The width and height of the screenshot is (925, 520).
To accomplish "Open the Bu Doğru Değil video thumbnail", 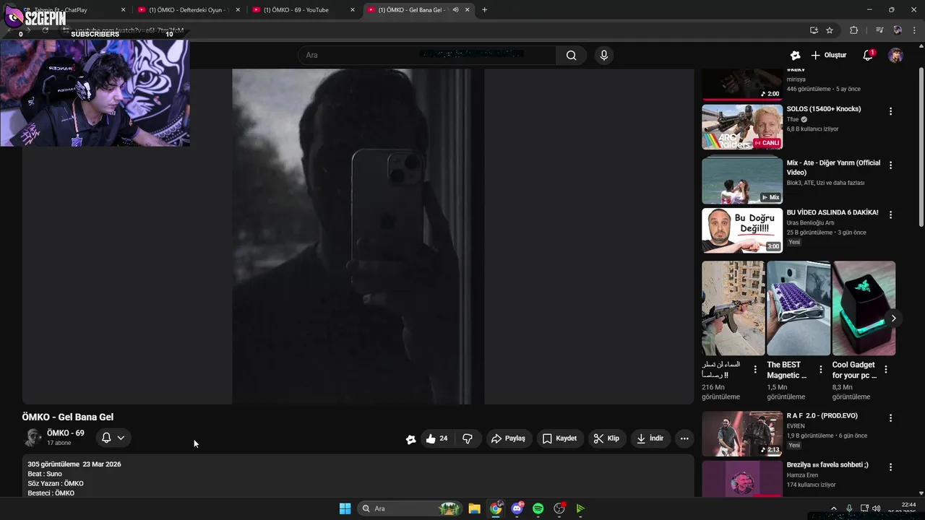I will [x=742, y=230].
